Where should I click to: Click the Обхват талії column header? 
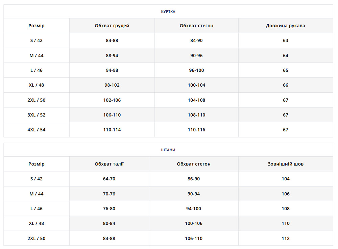(109, 164)
